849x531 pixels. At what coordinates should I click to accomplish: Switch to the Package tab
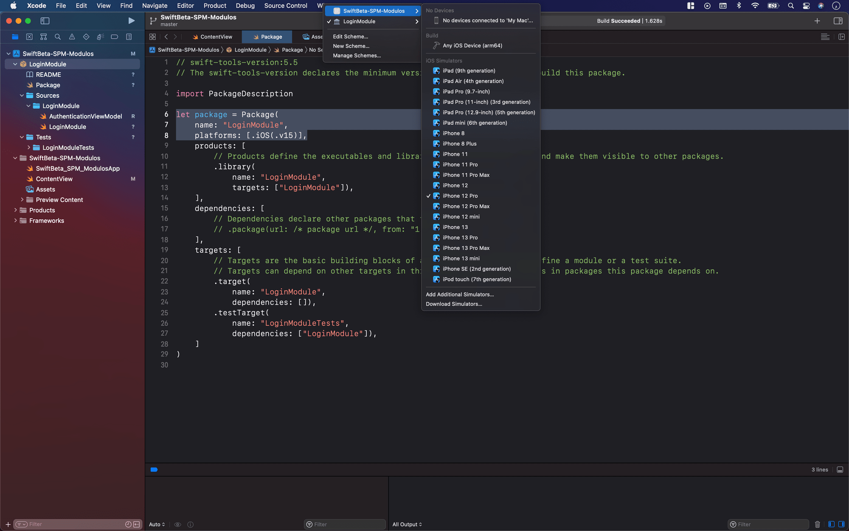tap(267, 37)
